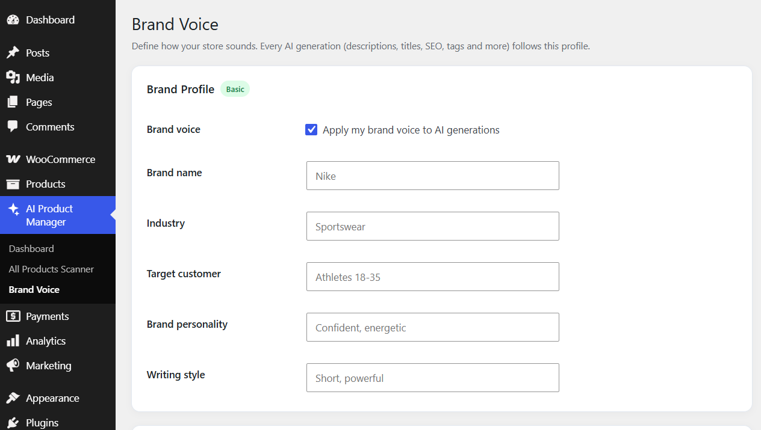
Task: Open the Marketing menu
Action: click(x=58, y=366)
